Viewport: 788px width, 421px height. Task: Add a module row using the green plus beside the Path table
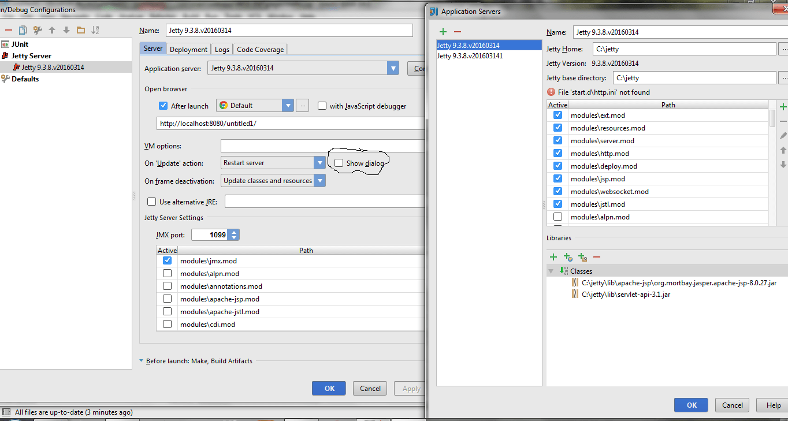(x=783, y=107)
